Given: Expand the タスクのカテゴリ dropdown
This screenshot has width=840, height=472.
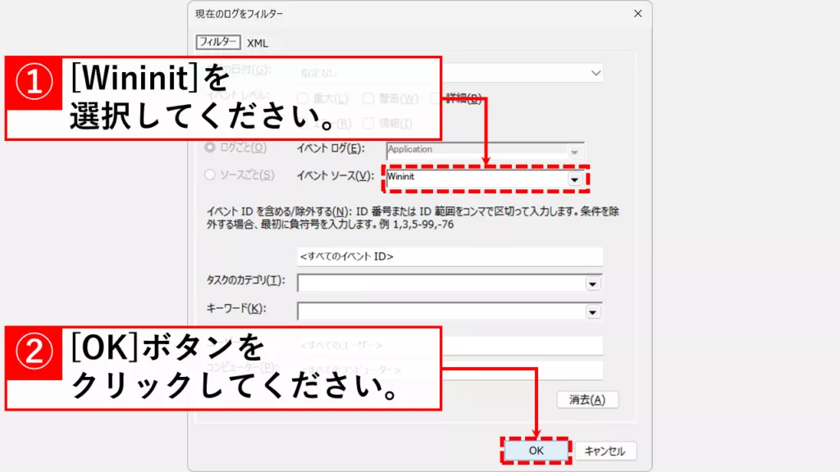Looking at the screenshot, I should [x=592, y=284].
